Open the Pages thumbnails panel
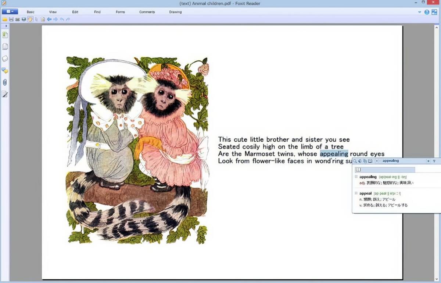441x283 pixels. pyautogui.click(x=5, y=47)
